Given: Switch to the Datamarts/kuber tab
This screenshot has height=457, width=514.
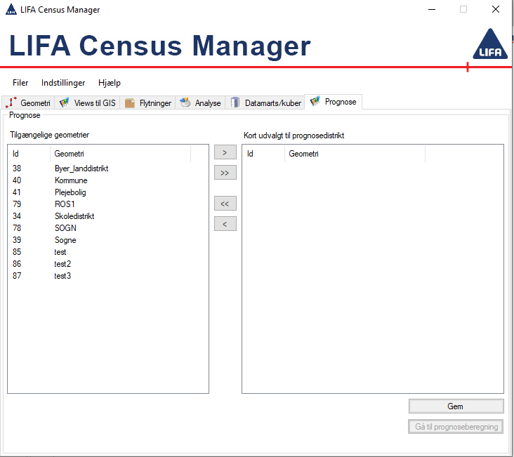Looking at the screenshot, I should [x=265, y=102].
